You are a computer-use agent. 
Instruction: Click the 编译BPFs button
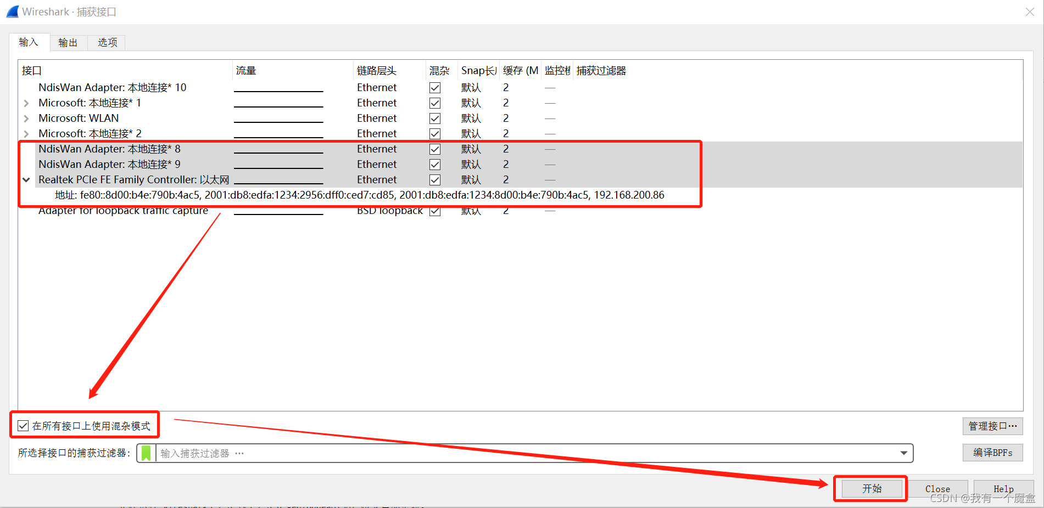coord(992,453)
